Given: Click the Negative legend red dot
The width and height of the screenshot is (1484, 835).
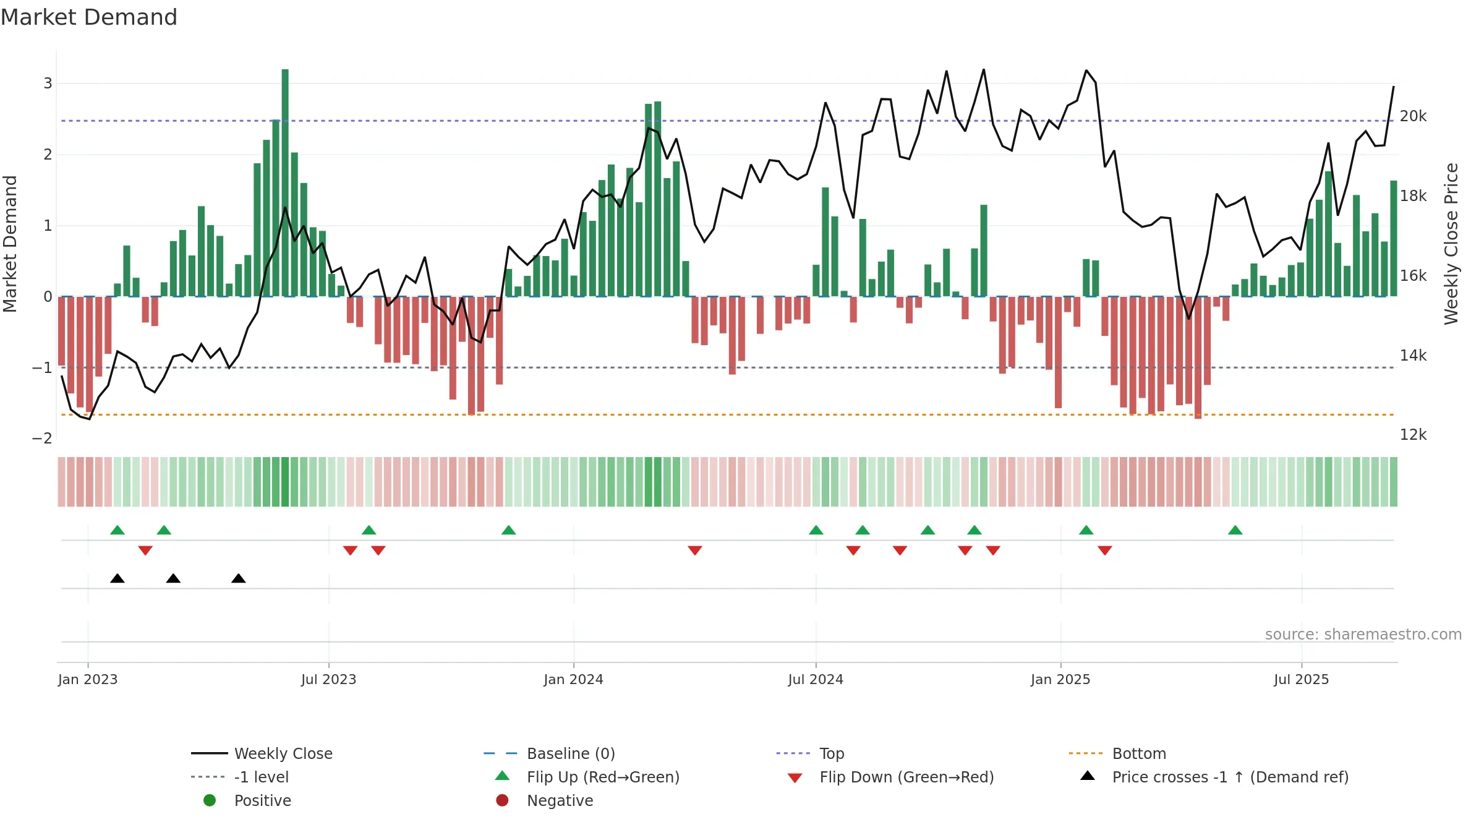Looking at the screenshot, I should click(x=502, y=800).
